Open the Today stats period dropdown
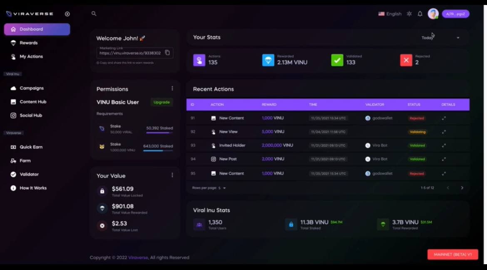This screenshot has width=487, height=270. [x=440, y=37]
